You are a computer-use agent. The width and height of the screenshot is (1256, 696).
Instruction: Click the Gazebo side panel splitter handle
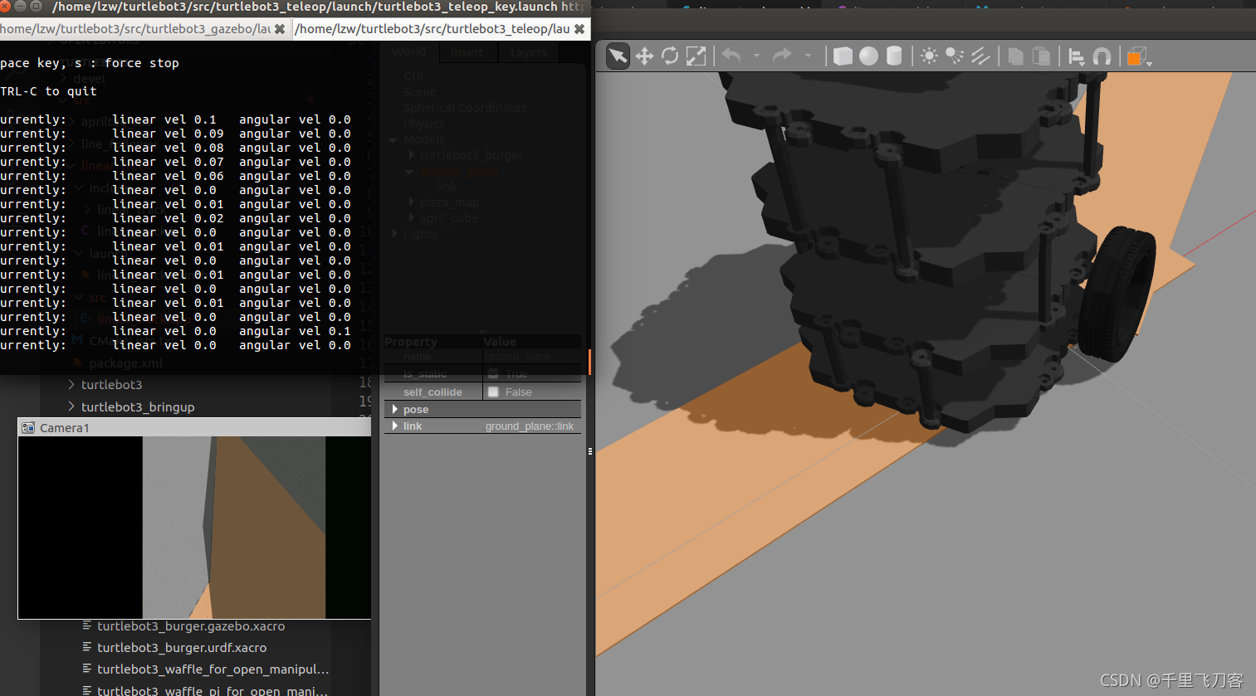pyautogui.click(x=590, y=452)
